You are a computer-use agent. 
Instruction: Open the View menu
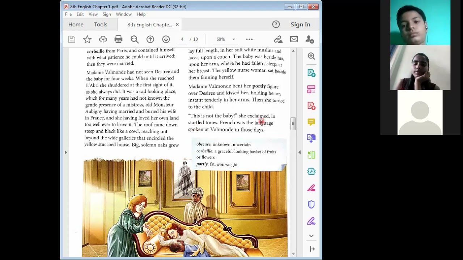tap(93, 14)
